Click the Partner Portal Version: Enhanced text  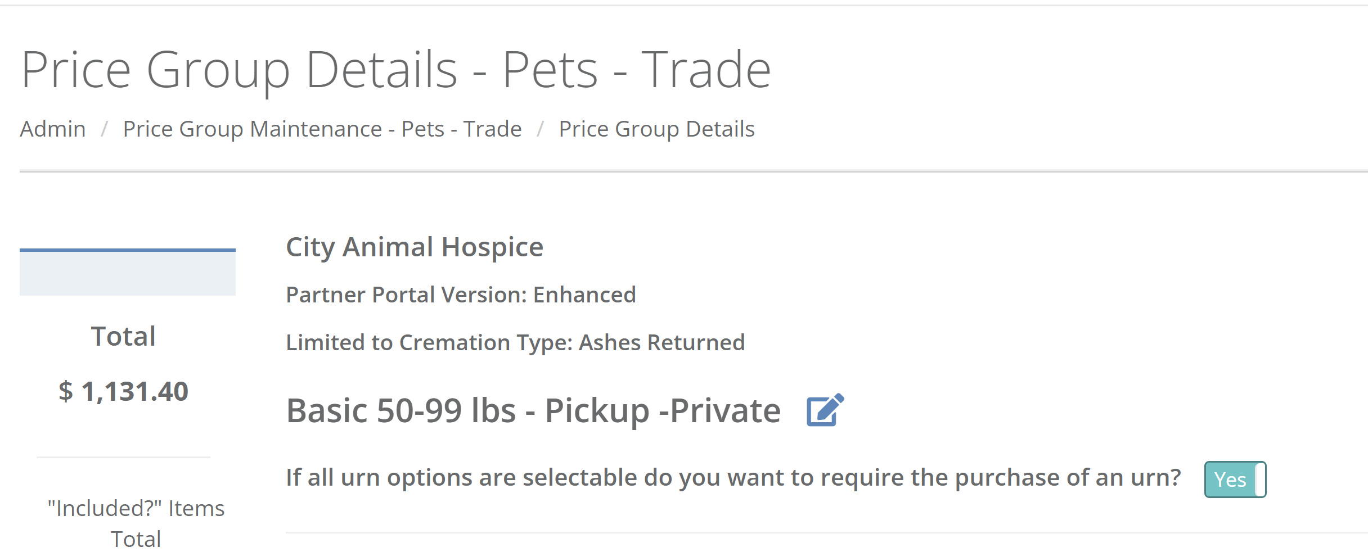click(x=461, y=295)
